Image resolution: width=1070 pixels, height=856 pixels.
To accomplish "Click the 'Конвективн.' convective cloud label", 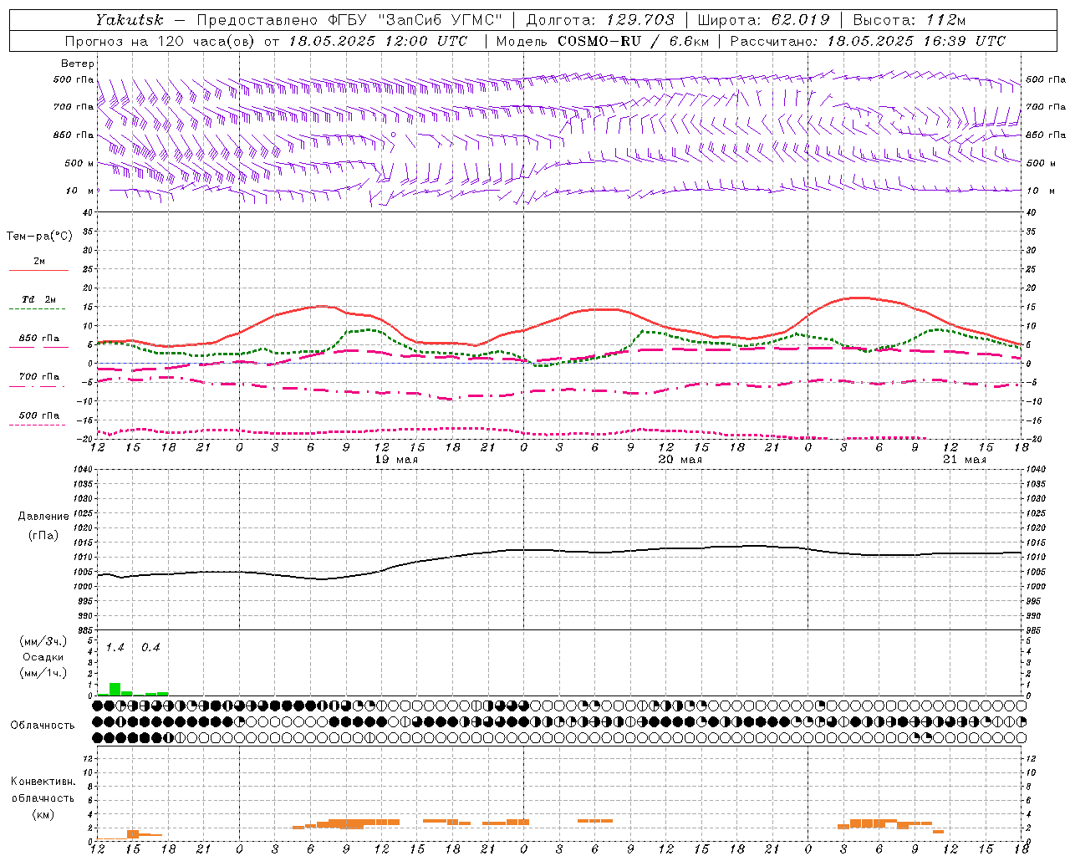I will click(43, 782).
